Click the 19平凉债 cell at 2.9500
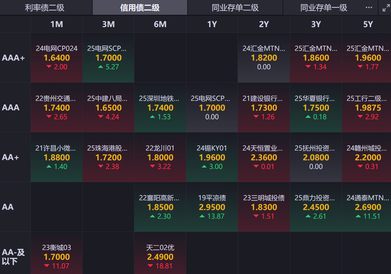This screenshot has height=274, width=391. (212, 207)
